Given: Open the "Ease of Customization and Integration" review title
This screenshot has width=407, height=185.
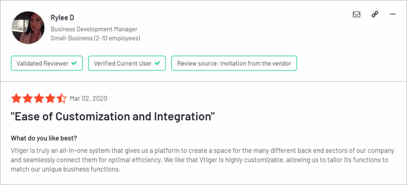Looking at the screenshot, I should [113, 117].
